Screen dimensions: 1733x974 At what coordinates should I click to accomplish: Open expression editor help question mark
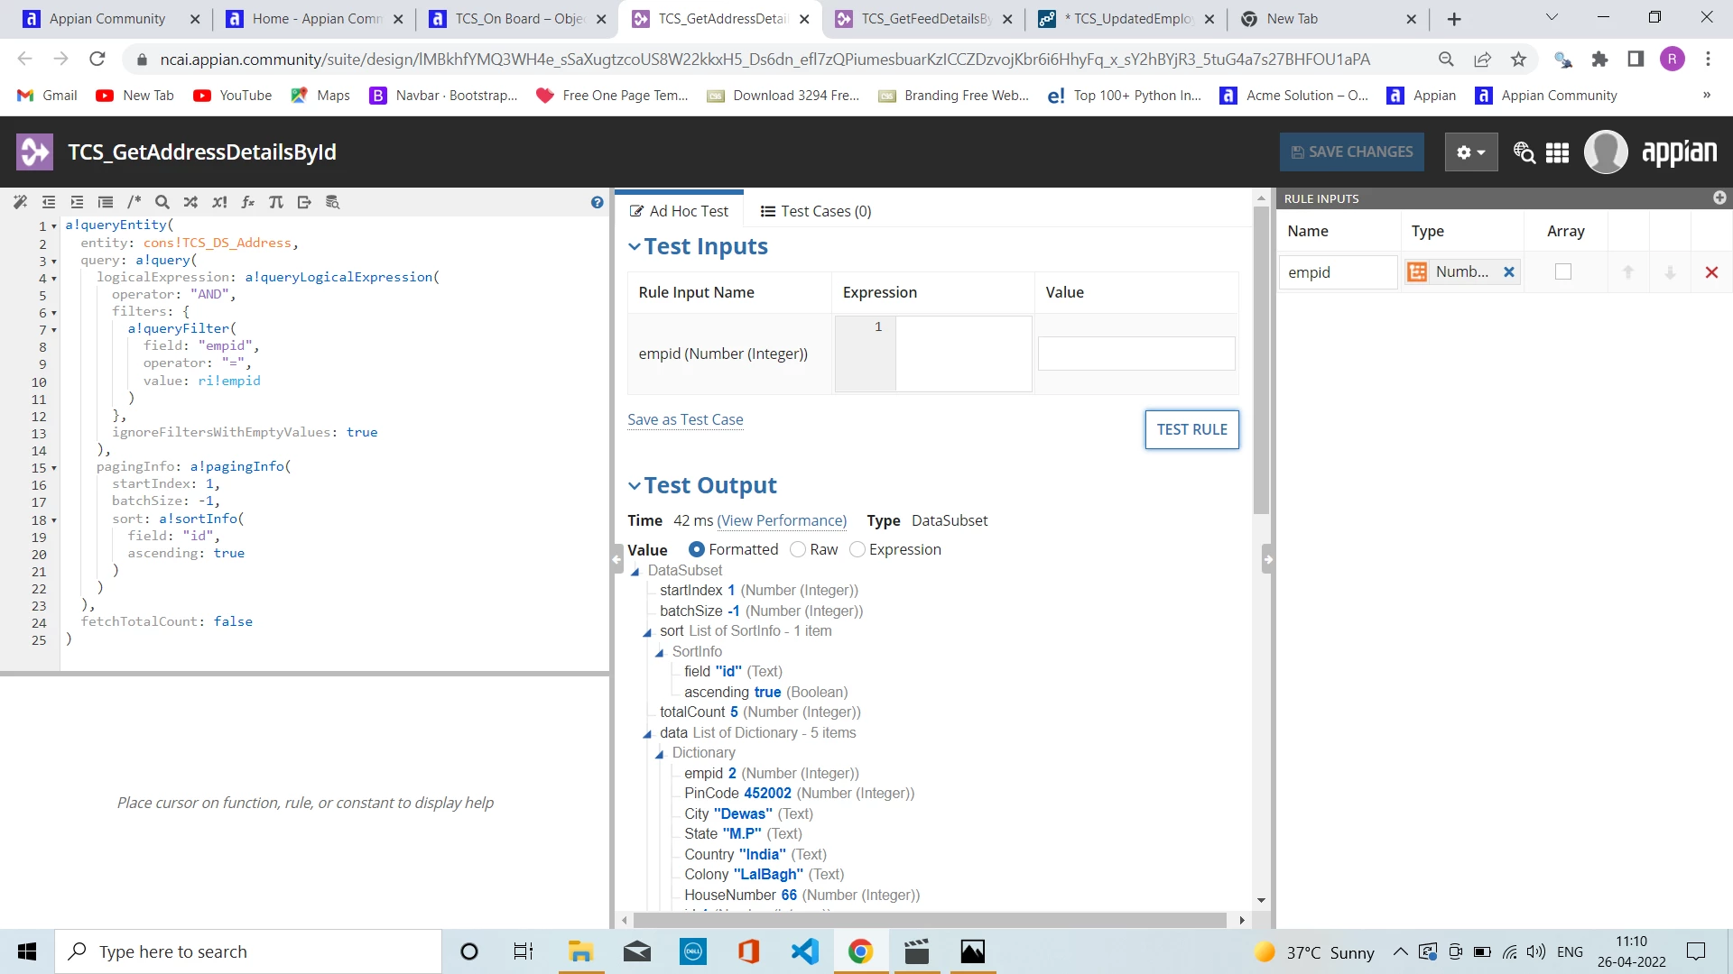pos(597,202)
